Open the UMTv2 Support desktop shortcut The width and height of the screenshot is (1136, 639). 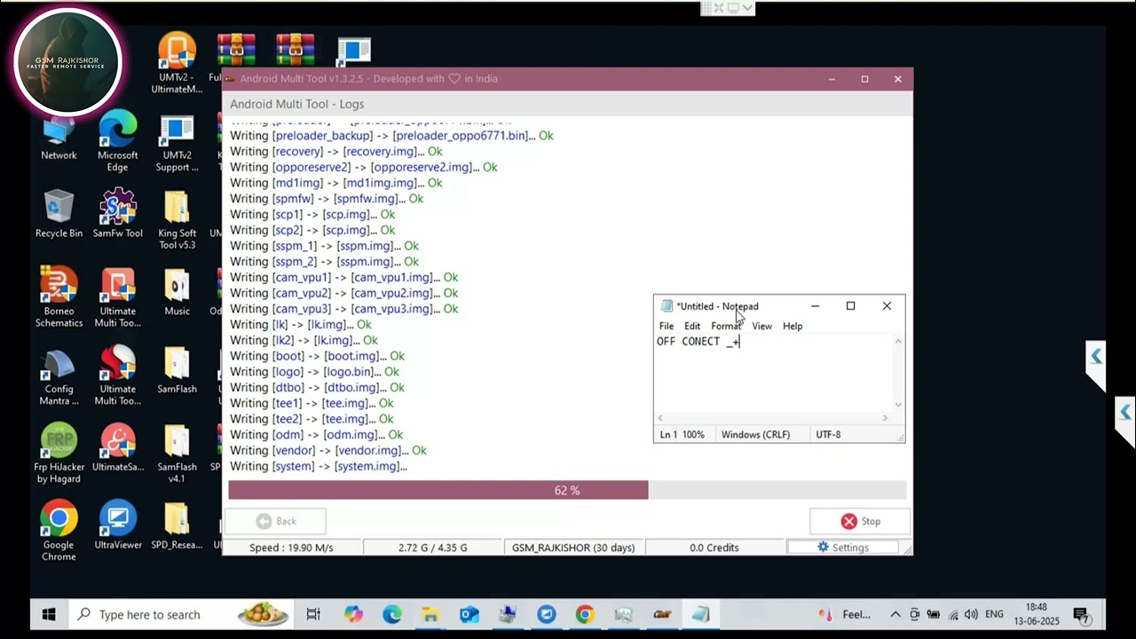177,144
